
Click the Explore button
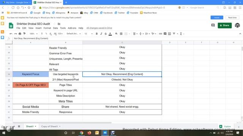(225, 127)
